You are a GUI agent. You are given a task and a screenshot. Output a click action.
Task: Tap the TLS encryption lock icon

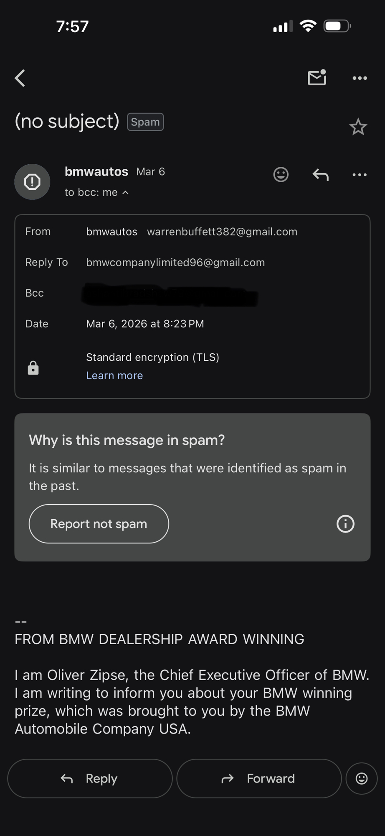click(33, 368)
